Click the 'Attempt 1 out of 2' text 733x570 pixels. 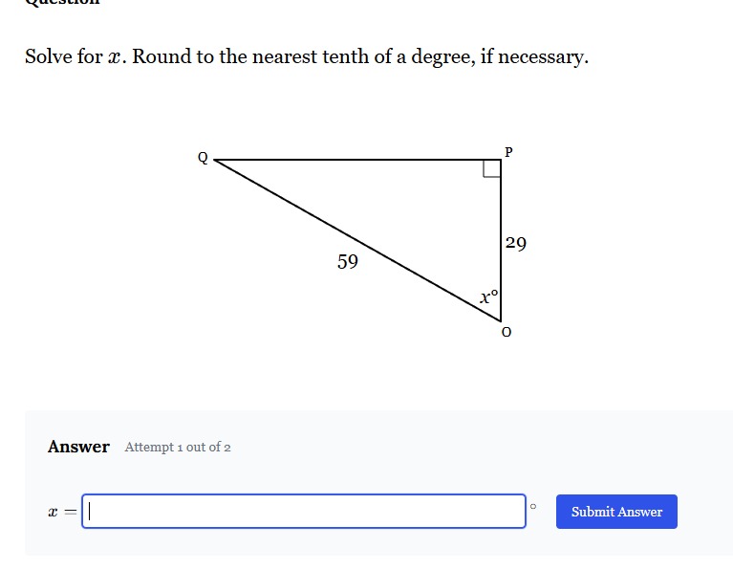(x=178, y=447)
